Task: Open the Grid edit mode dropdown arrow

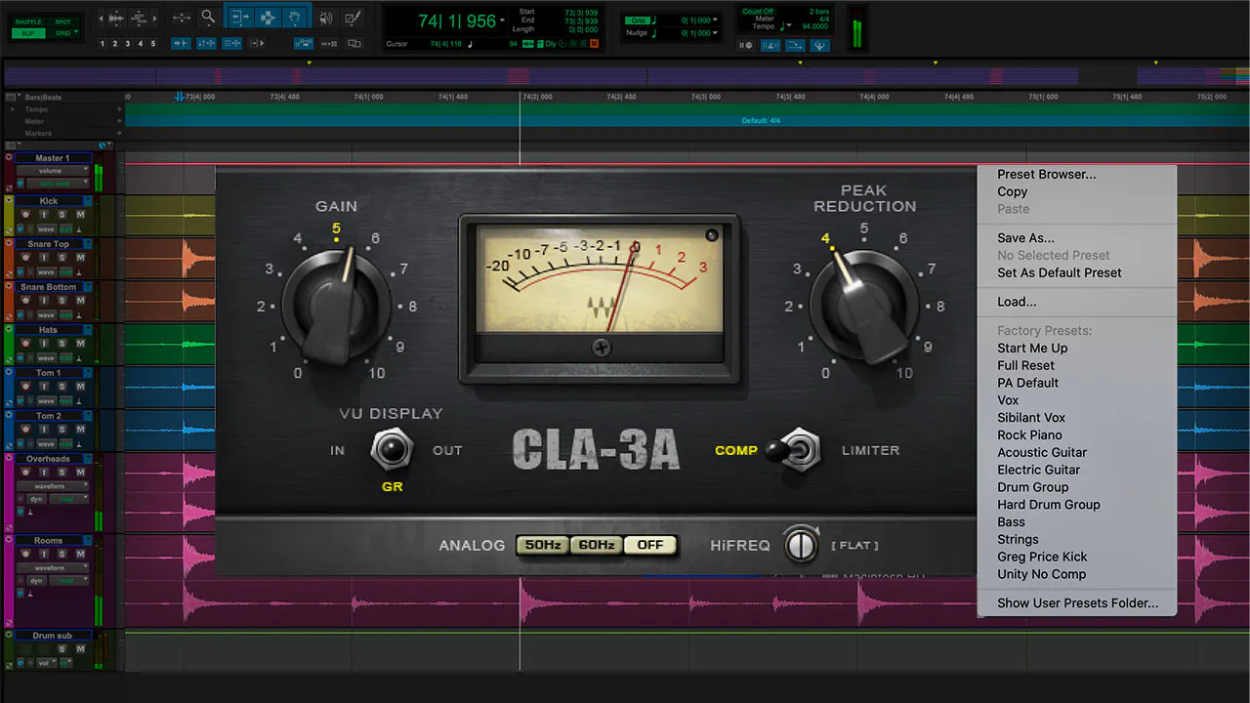Action: click(76, 33)
